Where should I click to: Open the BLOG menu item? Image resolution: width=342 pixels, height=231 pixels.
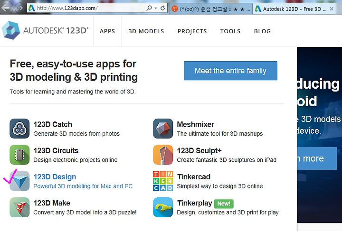tap(262, 31)
